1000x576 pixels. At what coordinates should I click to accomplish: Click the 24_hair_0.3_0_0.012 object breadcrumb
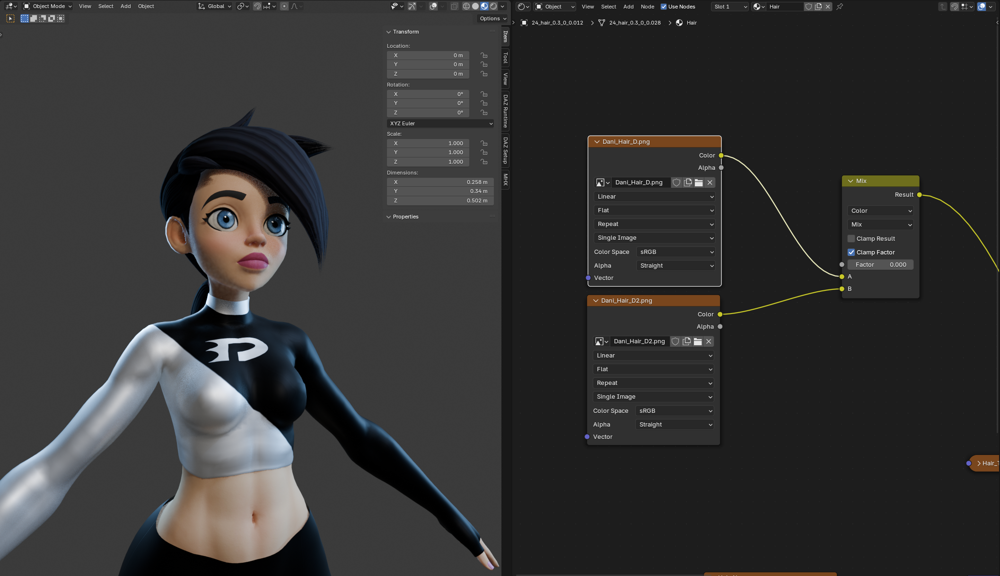click(557, 23)
